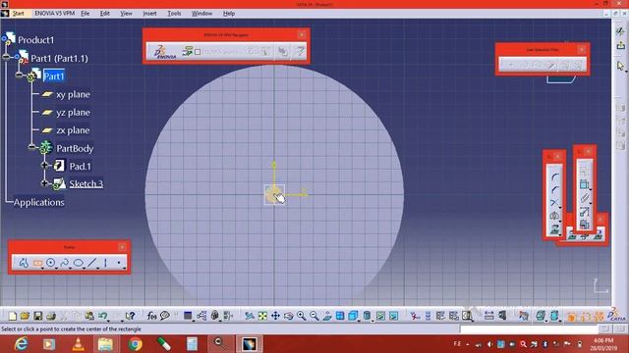Viewport: 629px width, 353px height.
Task: Select the Point tool
Action: [119, 263]
